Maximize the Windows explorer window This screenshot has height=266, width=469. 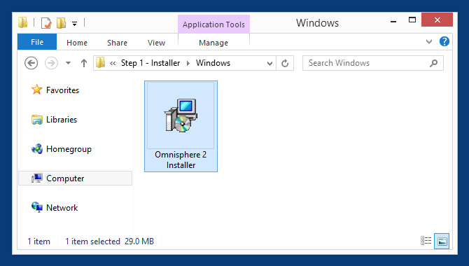[x=412, y=20]
